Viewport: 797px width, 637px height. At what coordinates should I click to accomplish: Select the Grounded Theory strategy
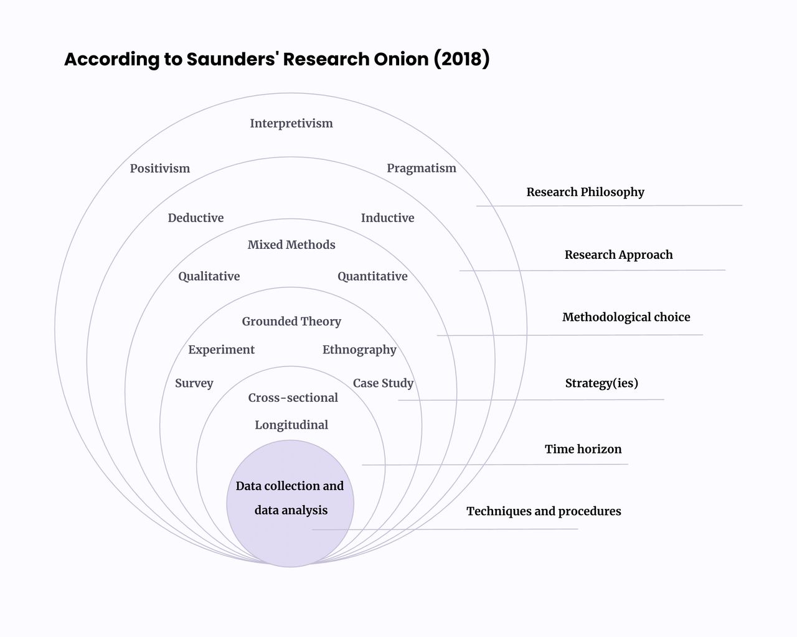[x=291, y=322]
